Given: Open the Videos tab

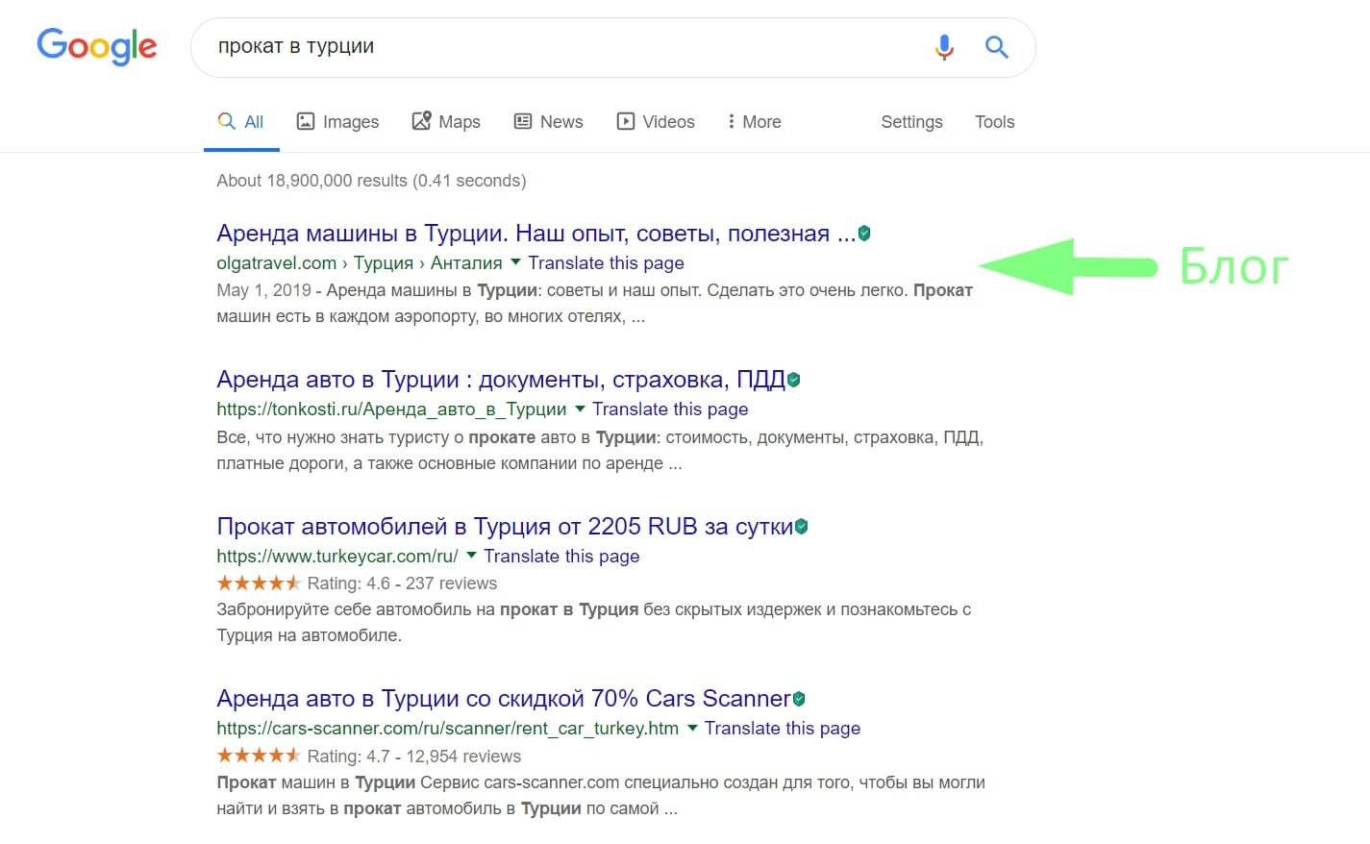Looking at the screenshot, I should 656,122.
